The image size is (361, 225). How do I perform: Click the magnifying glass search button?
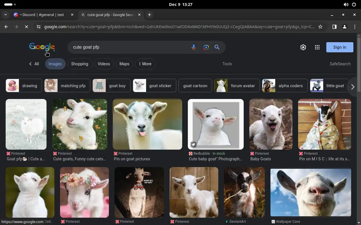pyautogui.click(x=217, y=47)
